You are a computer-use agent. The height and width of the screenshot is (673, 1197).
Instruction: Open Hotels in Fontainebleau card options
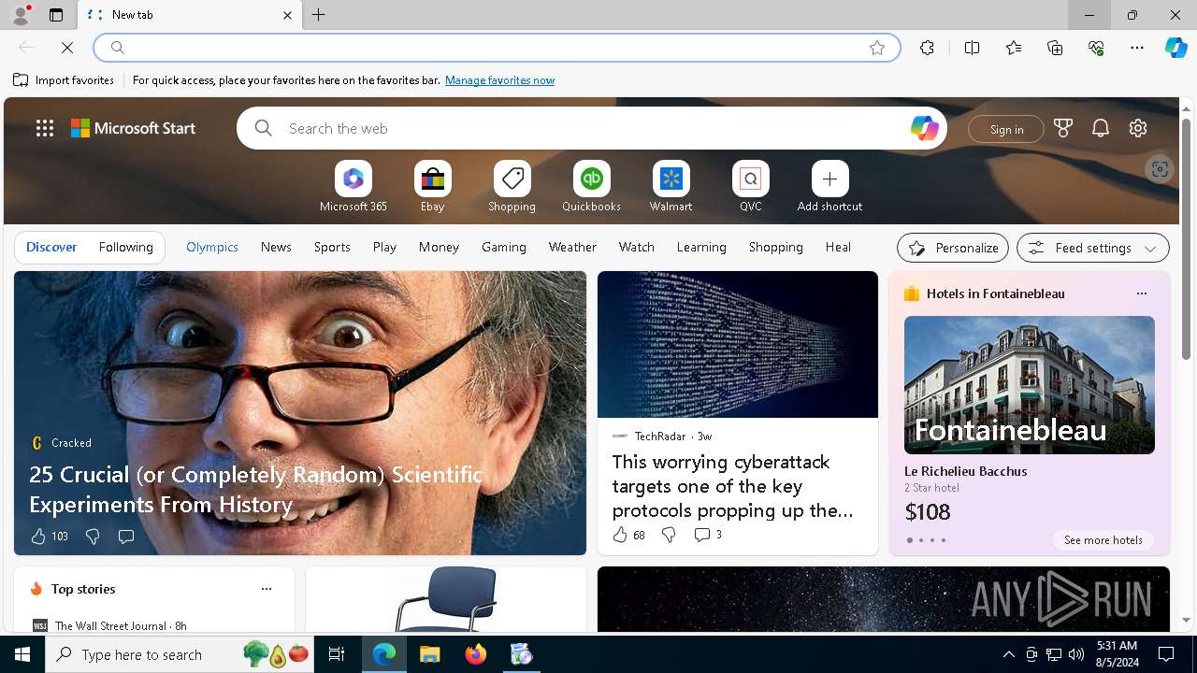[x=1141, y=294]
